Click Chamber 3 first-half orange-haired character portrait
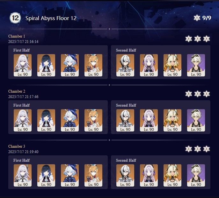 coord(93,175)
